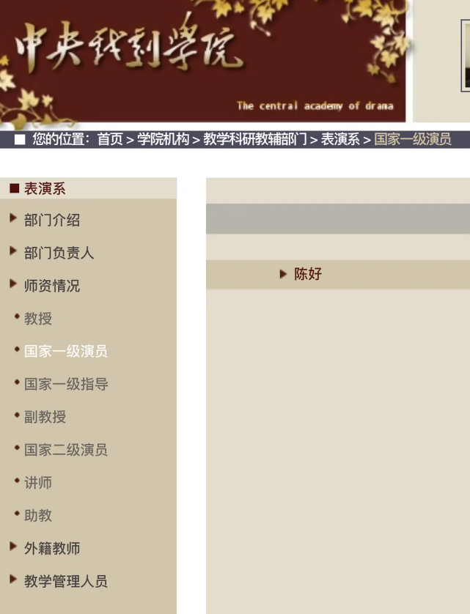Click the bullet dot beside 副教授
This screenshot has width=470, height=614.
tap(17, 414)
